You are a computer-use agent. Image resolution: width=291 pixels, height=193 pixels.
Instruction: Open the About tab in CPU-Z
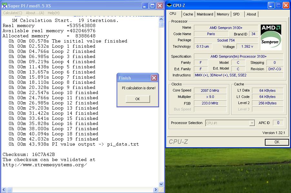pyautogui.click(x=251, y=14)
